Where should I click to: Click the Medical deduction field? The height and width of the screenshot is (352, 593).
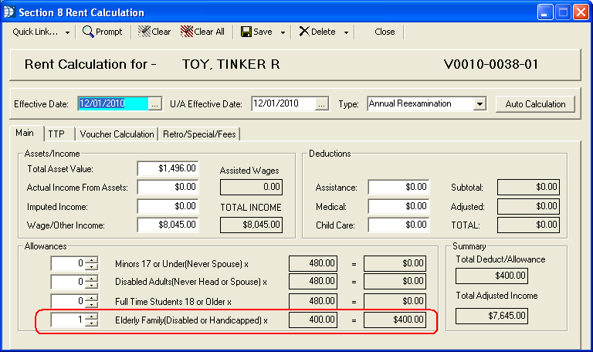tap(398, 206)
